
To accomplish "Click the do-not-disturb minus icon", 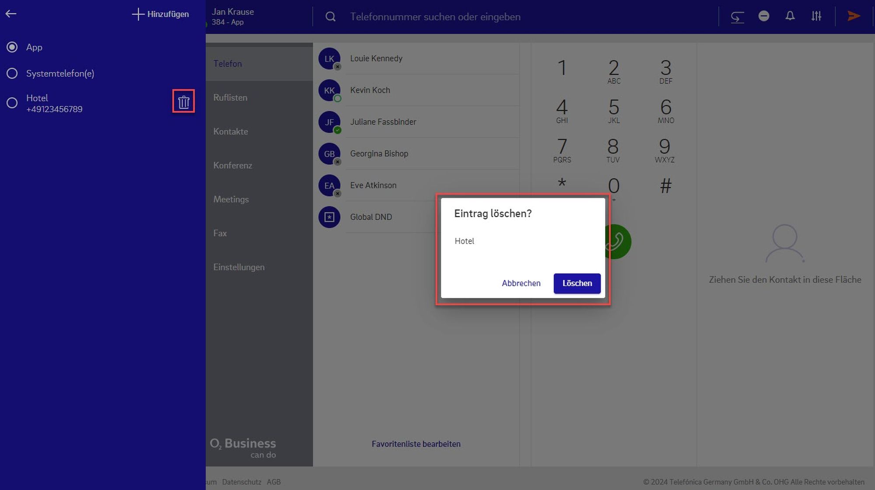I will tap(763, 16).
